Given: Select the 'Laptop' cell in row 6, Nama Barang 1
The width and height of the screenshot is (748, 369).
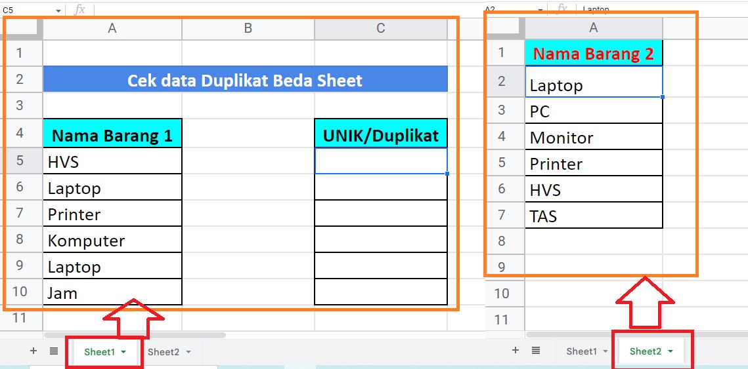Looking at the screenshot, I should [x=112, y=187].
